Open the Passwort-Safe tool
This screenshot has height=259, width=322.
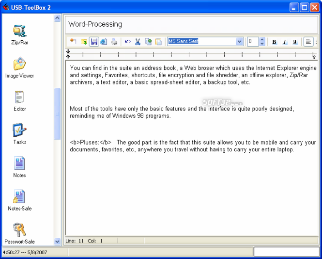19,233
